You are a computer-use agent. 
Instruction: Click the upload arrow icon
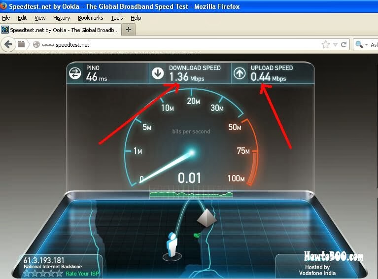[240, 73]
